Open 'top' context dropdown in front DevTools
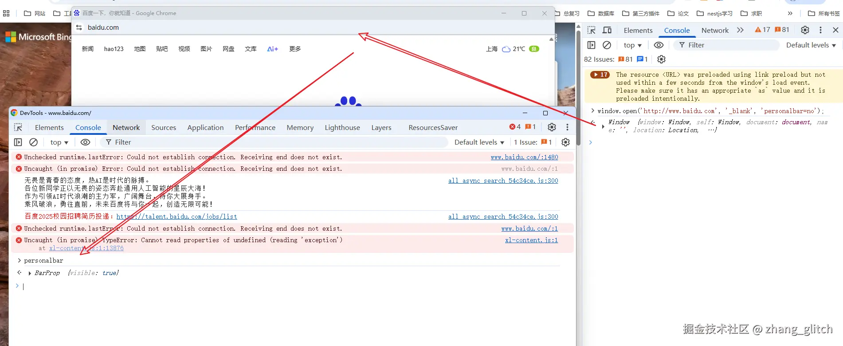 click(x=59, y=142)
